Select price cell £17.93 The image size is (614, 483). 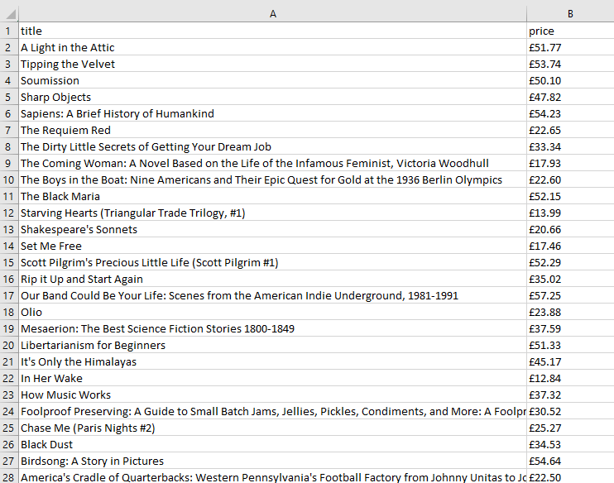click(x=570, y=163)
